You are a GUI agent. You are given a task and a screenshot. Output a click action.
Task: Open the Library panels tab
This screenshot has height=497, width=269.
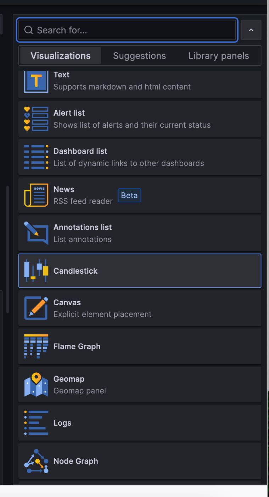tap(218, 56)
